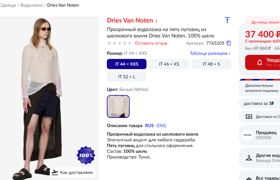
Task: Switch description language to ENG
Action: (x=162, y=125)
